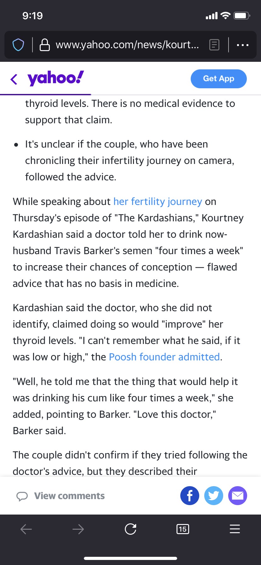Tap the purple back chevron beside Yahoo
The width and height of the screenshot is (261, 565).
(14, 79)
